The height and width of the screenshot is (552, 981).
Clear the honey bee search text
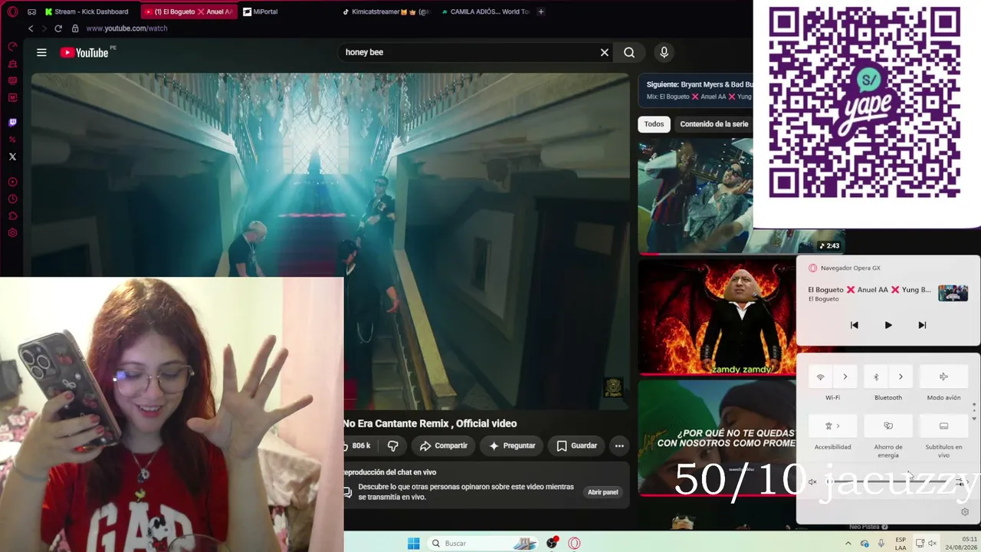coord(605,52)
